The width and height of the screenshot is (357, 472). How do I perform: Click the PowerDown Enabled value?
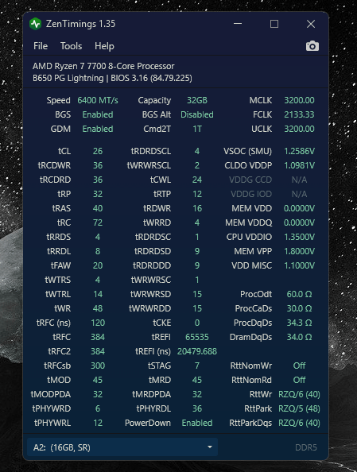[x=196, y=423]
